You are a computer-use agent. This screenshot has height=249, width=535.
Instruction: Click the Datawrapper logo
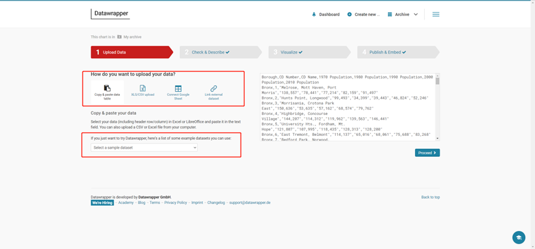[x=110, y=14]
